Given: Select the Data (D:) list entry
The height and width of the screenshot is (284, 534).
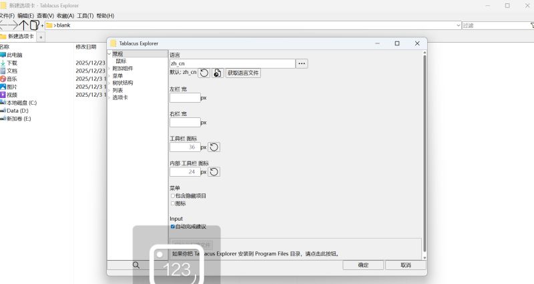Looking at the screenshot, I should point(18,111).
